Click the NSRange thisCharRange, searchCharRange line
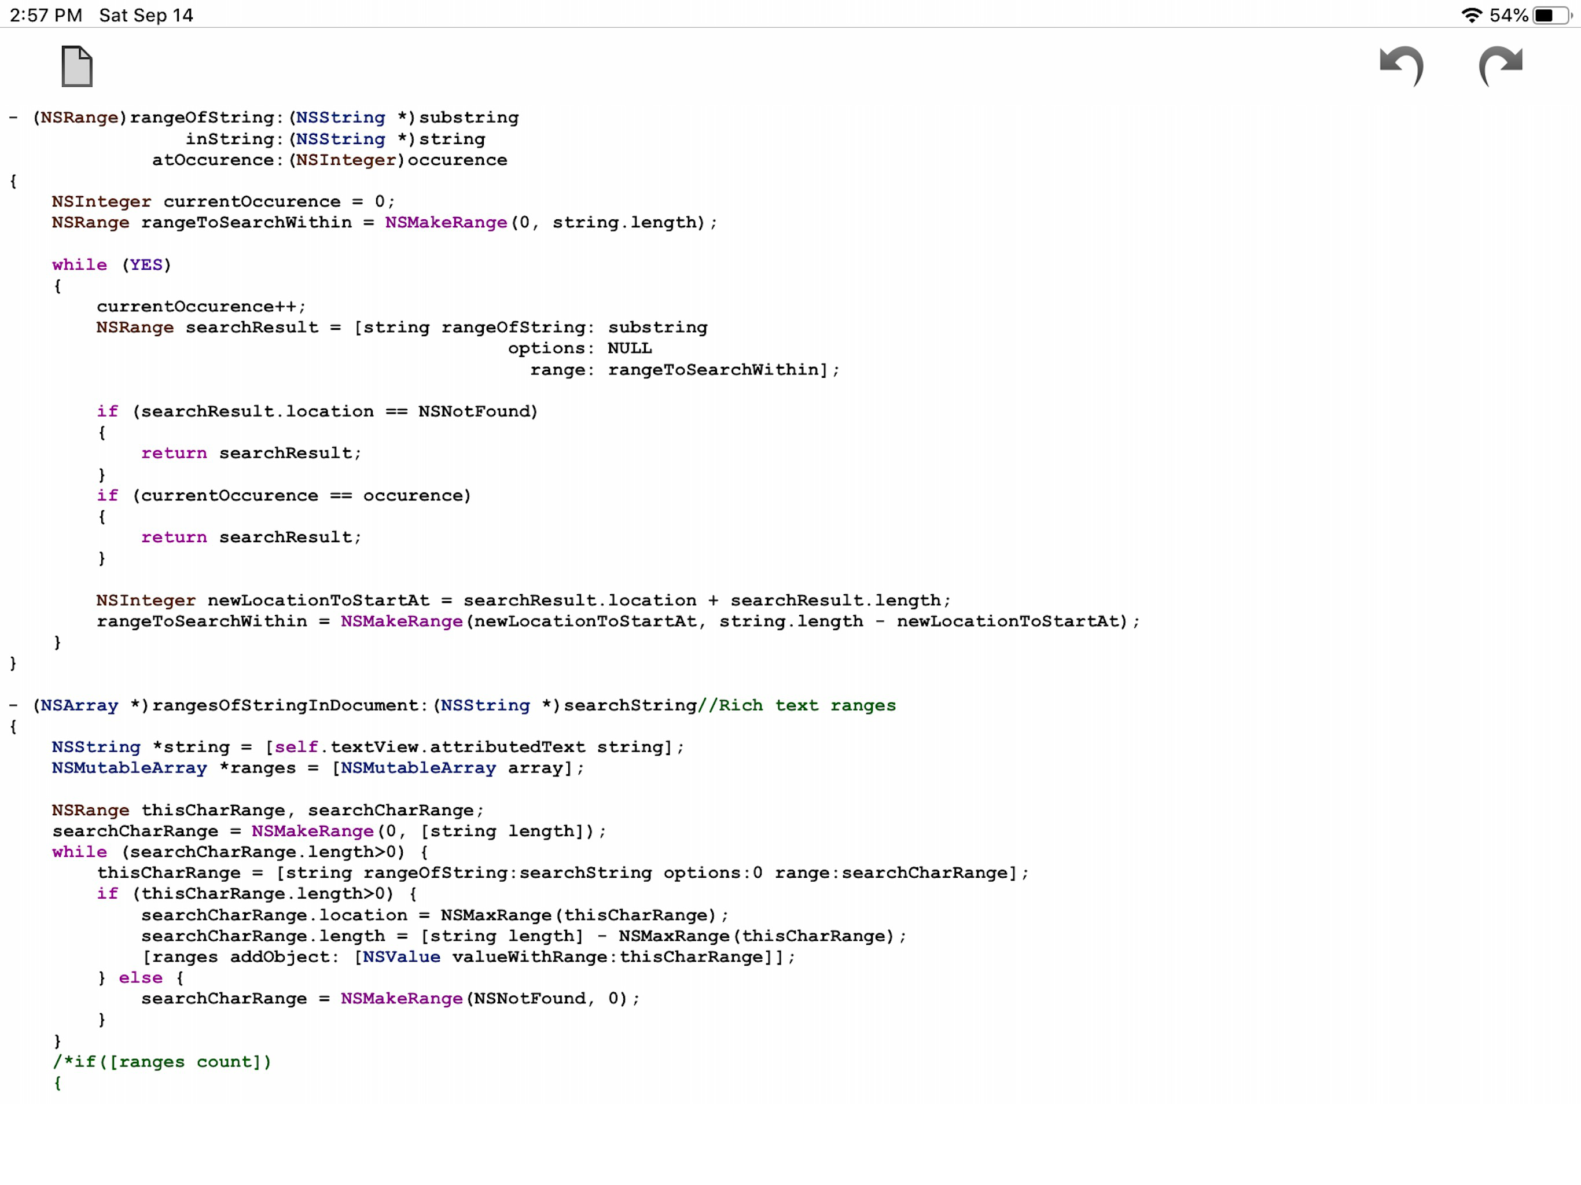Screen dimensions: 1581x1185 268,810
